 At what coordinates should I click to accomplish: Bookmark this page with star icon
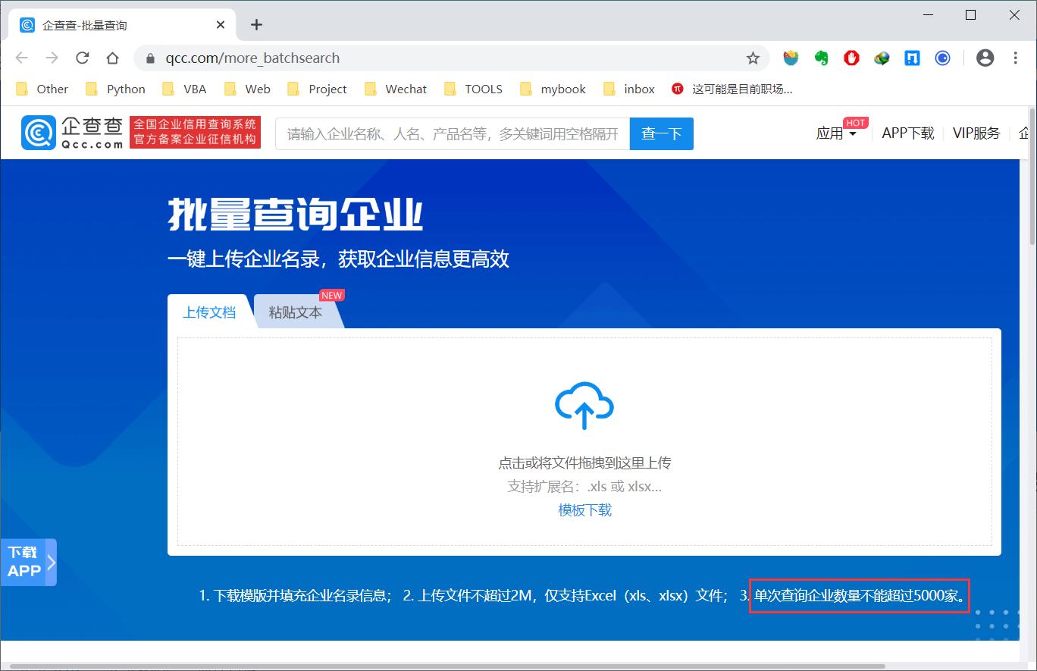tap(753, 58)
